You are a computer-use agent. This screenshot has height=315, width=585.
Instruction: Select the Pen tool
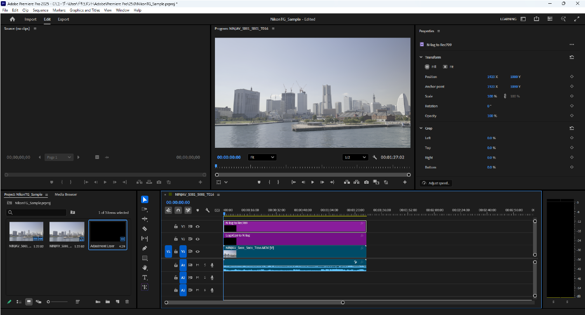tap(144, 248)
